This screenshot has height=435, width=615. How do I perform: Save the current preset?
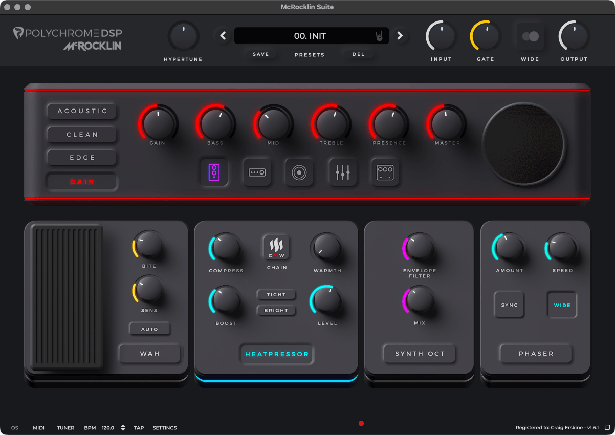click(261, 54)
